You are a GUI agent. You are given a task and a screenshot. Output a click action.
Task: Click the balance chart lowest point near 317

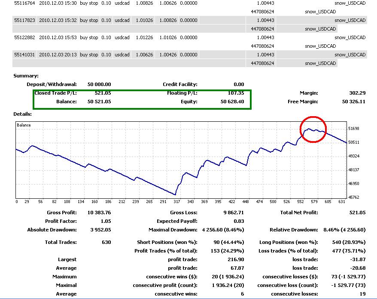click(175, 194)
